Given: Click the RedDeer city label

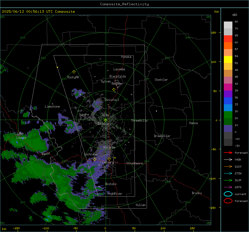Looking at the screenshot, I should click(x=117, y=84).
